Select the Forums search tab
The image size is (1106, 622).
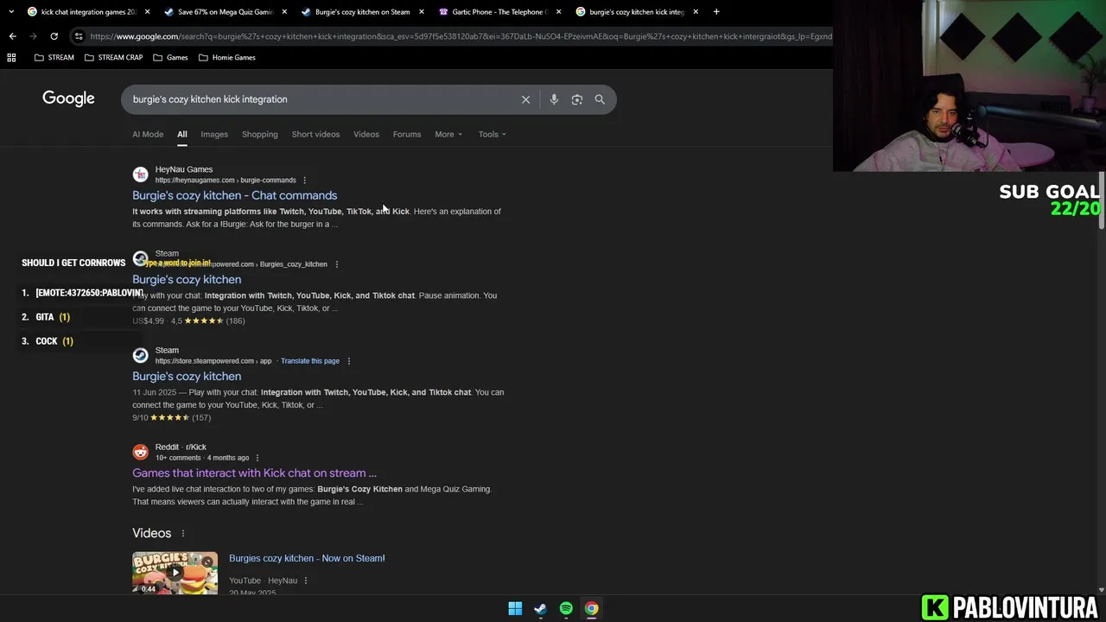[x=407, y=134]
